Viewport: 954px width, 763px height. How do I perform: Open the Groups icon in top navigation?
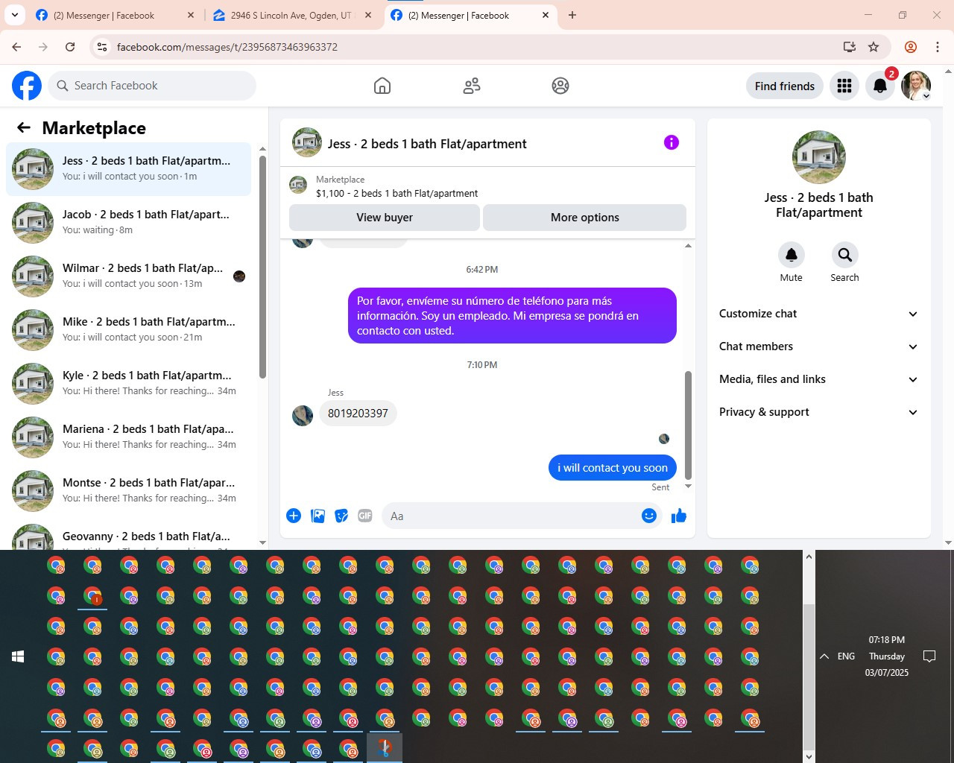click(560, 86)
